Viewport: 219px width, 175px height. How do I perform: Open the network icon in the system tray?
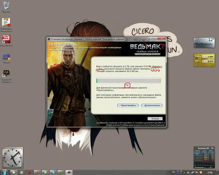click(x=192, y=172)
